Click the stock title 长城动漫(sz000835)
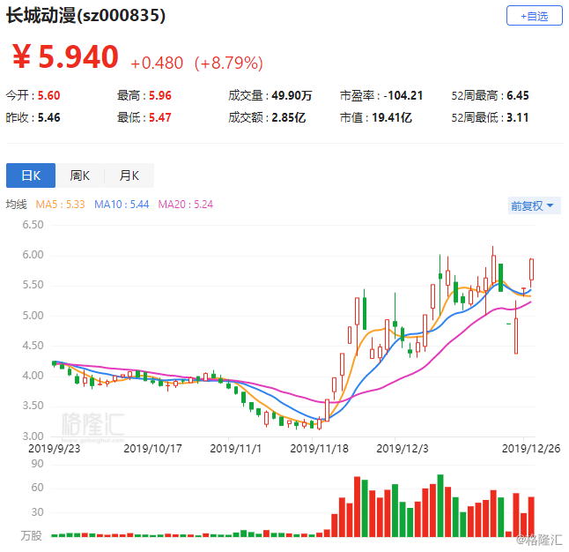569x552 pixels. coord(86,16)
